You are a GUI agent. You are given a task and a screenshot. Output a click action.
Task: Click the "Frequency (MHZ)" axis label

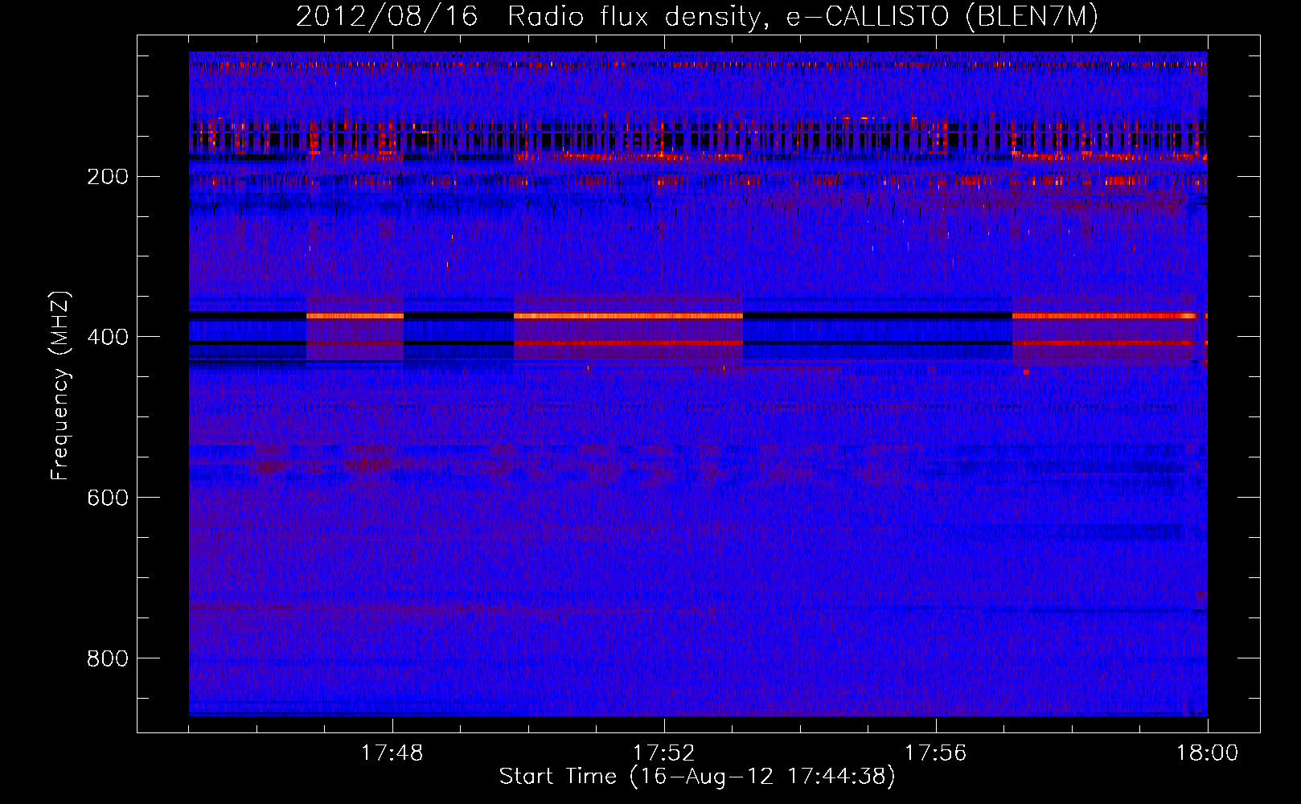(60, 385)
